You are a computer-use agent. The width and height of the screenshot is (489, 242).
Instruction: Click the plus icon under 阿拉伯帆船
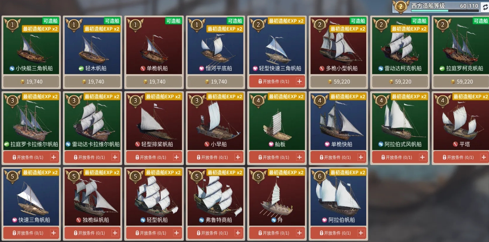click(x=361, y=233)
